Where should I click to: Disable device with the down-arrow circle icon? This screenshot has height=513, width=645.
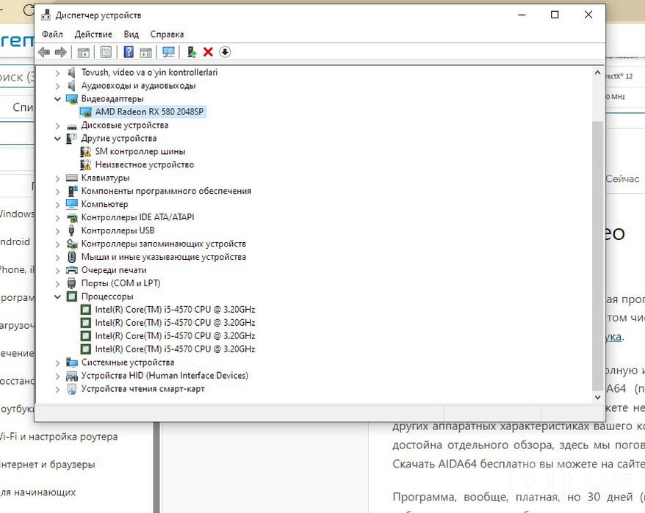(225, 52)
